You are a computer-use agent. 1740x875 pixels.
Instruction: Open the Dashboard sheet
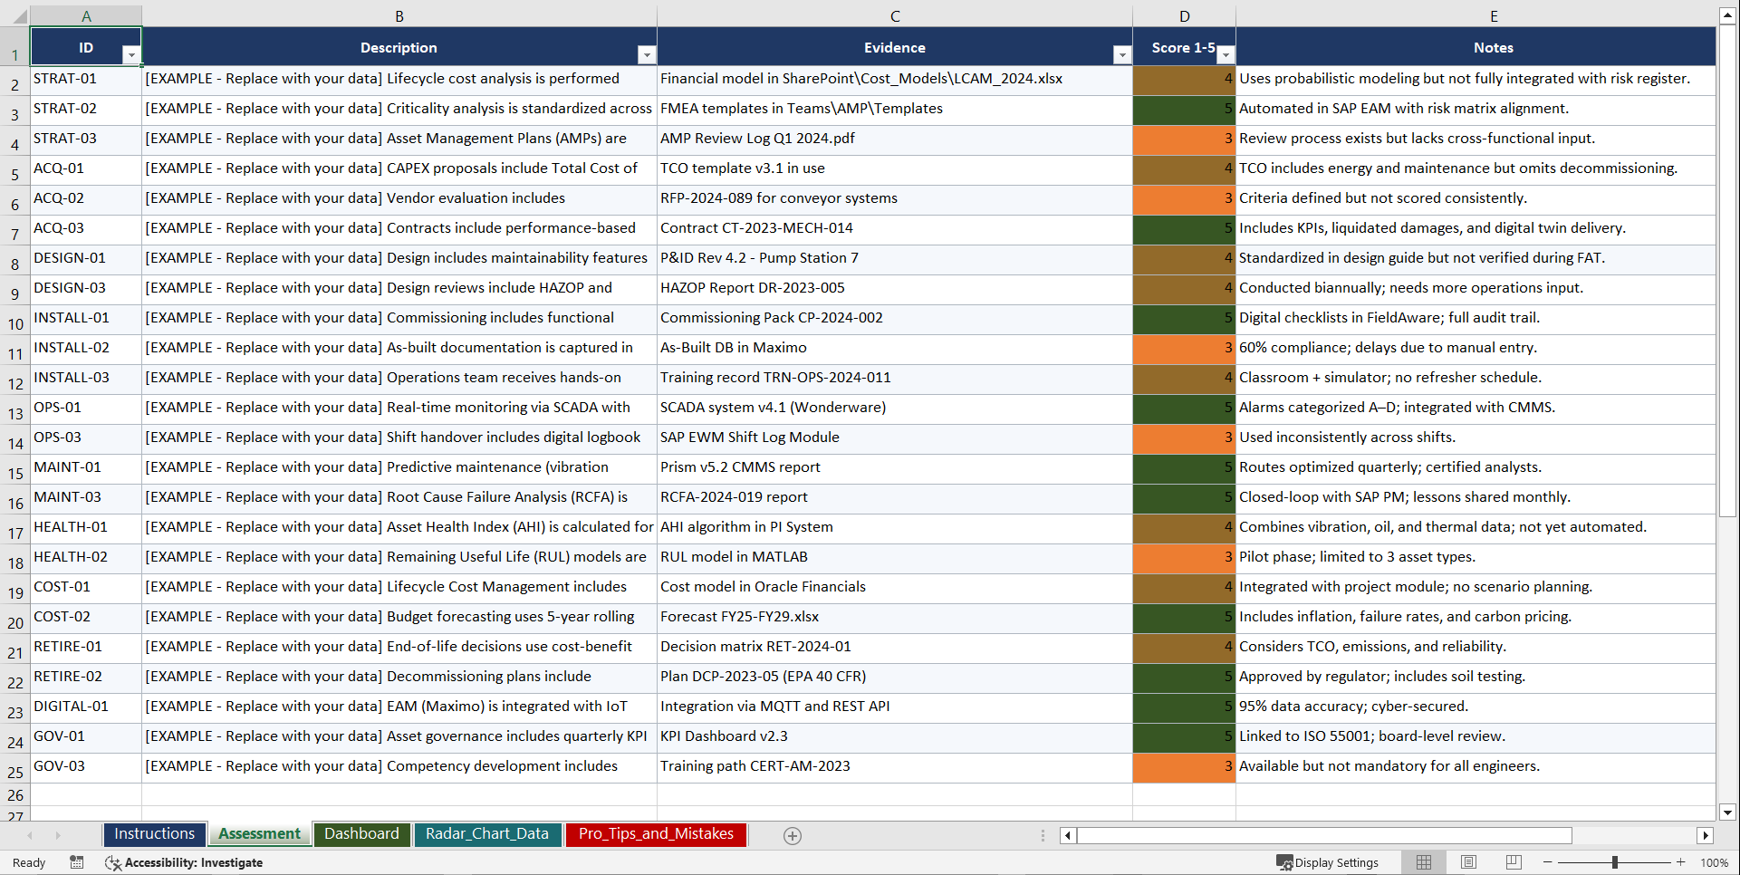(361, 834)
